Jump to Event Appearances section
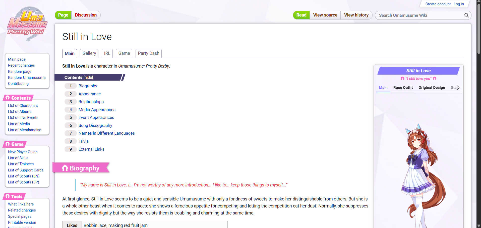The height and width of the screenshot is (228, 481). (x=96, y=117)
